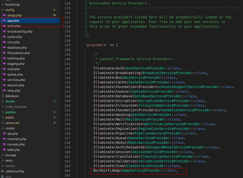Click the M modified badge beside amqp.php
Image resolution: width=243 pixels, height=178 pixels.
pyautogui.click(x=54, y=15)
